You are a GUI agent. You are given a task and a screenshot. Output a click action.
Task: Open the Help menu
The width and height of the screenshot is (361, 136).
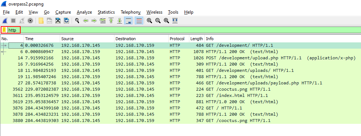point(189,12)
